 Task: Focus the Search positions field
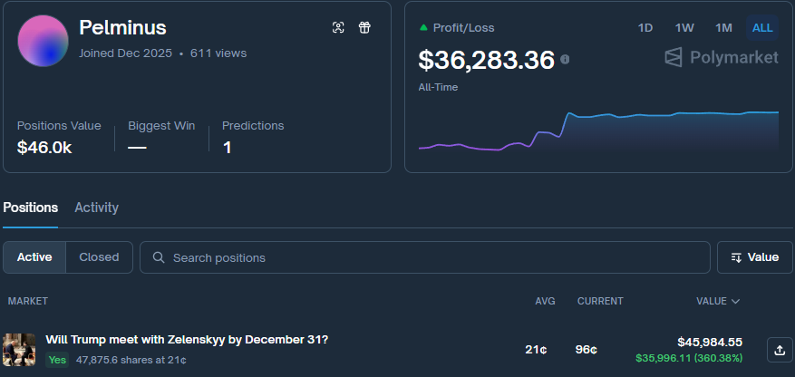click(425, 257)
